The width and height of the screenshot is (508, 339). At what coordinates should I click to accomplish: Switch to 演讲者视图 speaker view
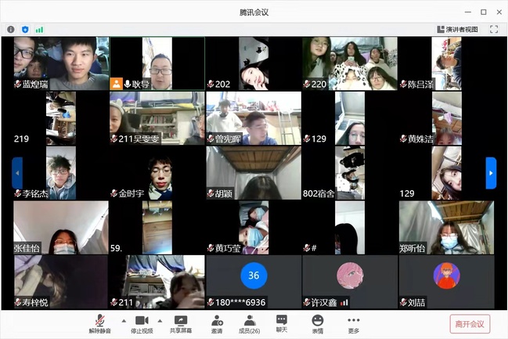point(457,29)
